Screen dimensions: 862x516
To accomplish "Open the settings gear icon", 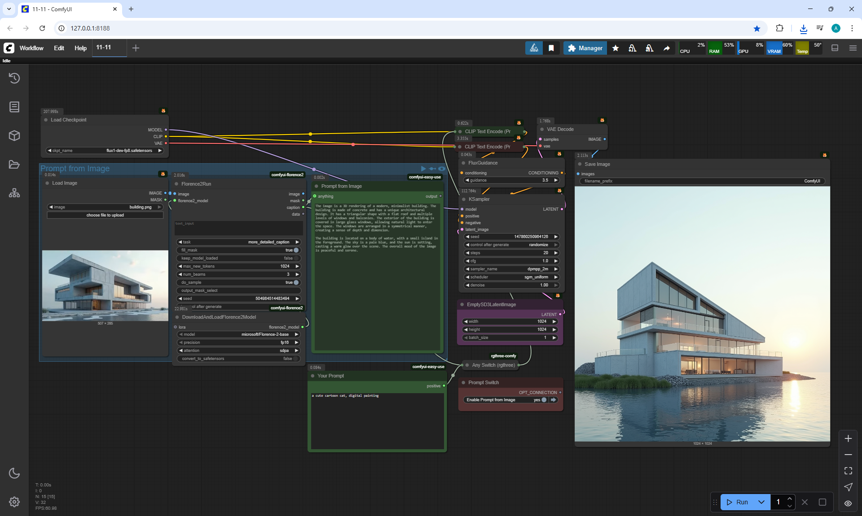I will 14,502.
